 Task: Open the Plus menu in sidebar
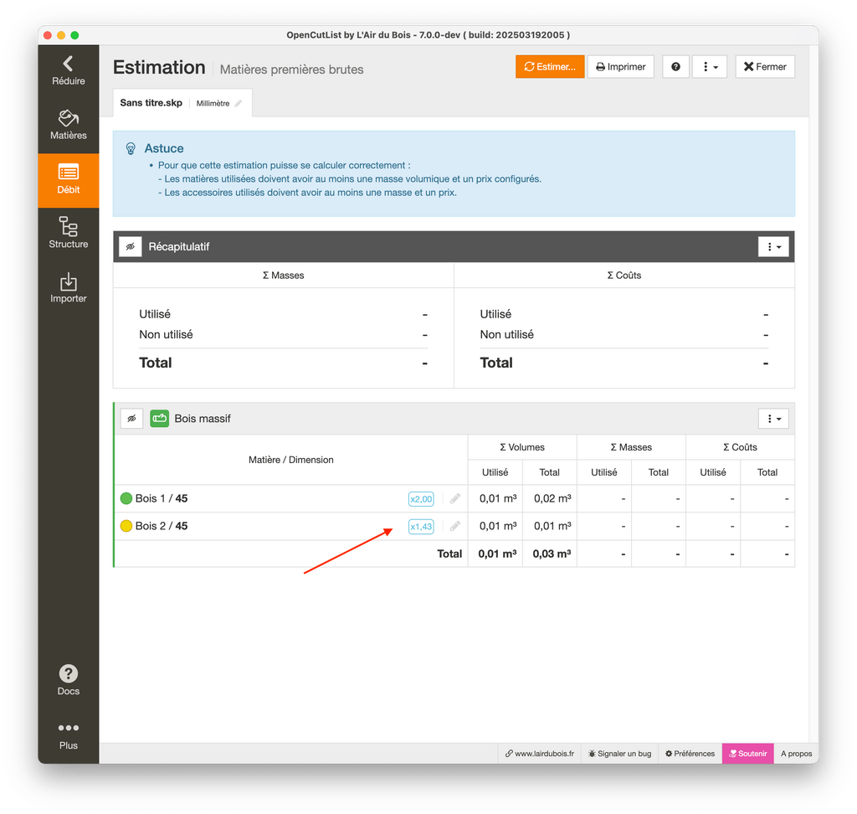click(69, 734)
